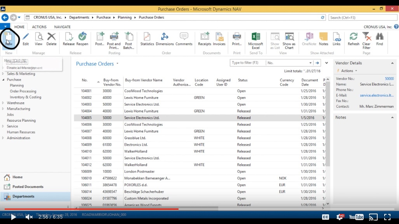Image resolution: width=399 pixels, height=224 pixels.
Task: Open Statistics for the order
Action: click(147, 39)
